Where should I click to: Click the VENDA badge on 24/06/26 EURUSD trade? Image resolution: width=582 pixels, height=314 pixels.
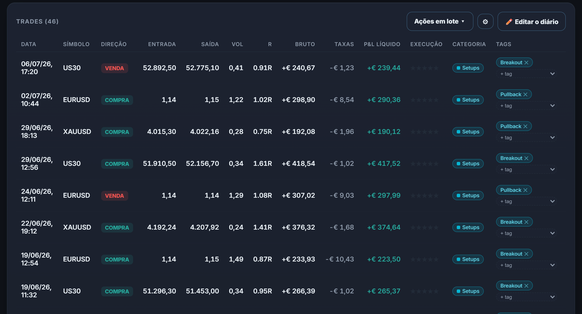[114, 196]
